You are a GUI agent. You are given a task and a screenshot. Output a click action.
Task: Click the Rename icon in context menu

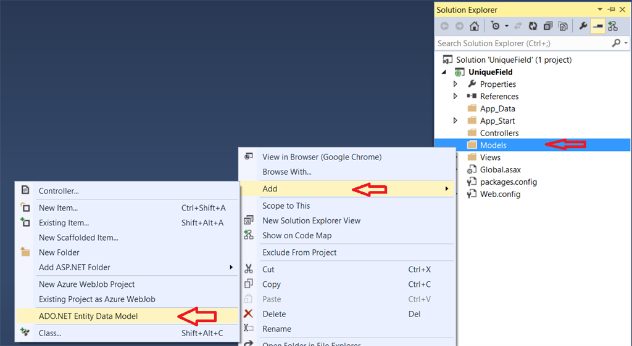249,328
